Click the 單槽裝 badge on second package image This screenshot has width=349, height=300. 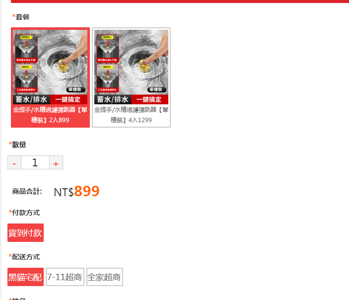(157, 89)
